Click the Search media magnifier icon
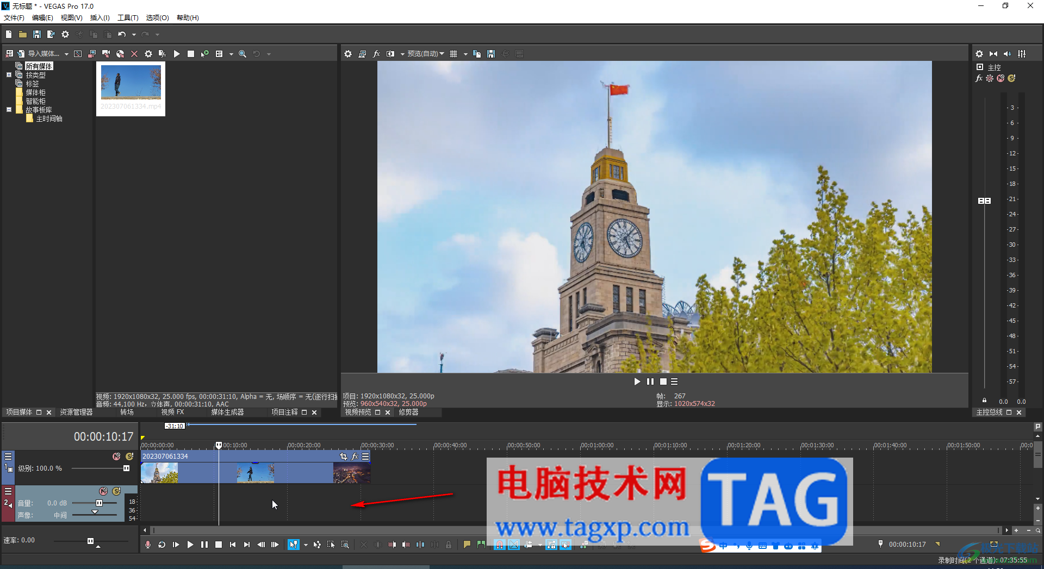1044x569 pixels. [243, 54]
